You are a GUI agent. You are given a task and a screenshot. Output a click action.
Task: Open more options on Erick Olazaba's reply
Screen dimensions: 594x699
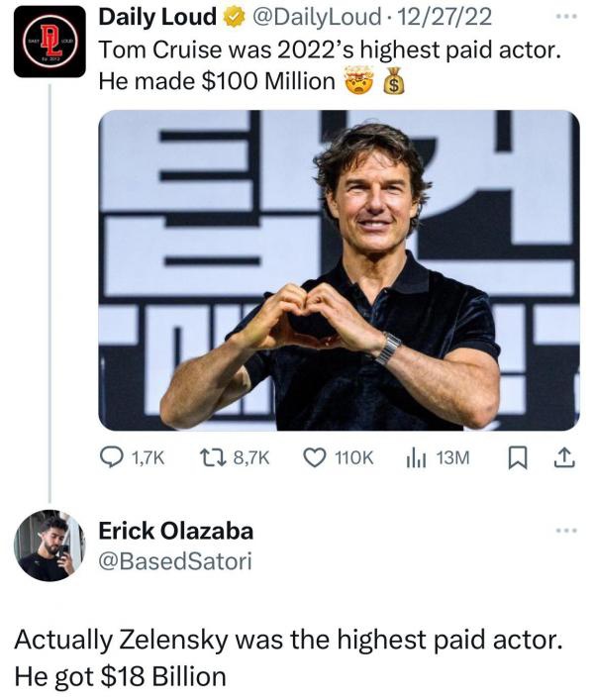pos(564,531)
